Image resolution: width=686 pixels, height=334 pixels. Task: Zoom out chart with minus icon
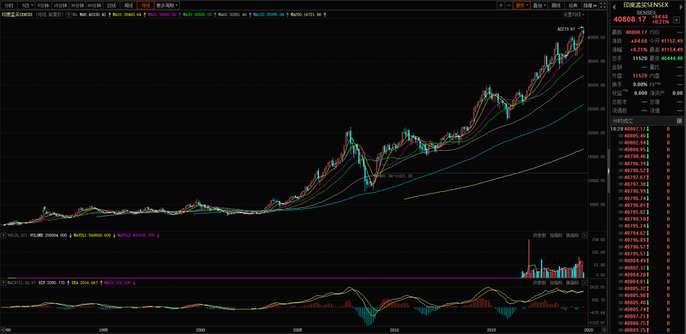pyautogui.click(x=509, y=5)
